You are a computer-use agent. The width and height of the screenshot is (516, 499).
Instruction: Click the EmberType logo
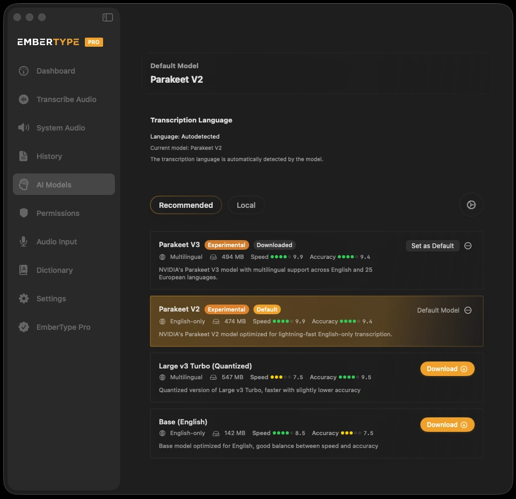pyautogui.click(x=48, y=42)
